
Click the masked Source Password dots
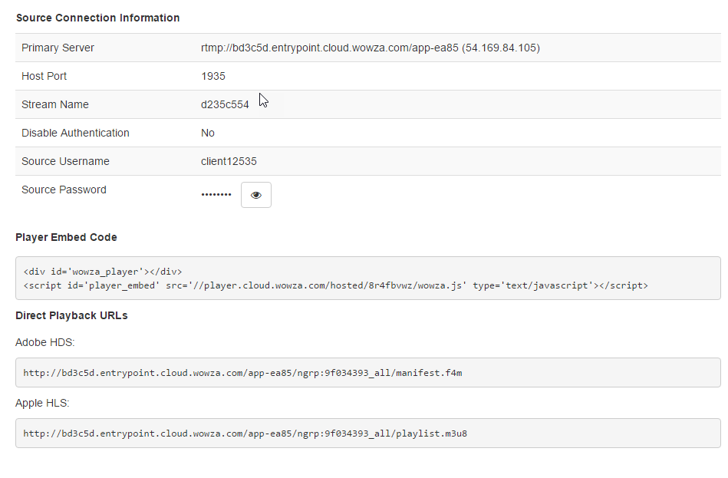pyautogui.click(x=216, y=195)
